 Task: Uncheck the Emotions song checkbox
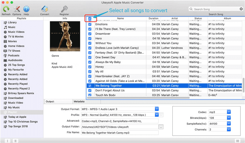(x=90, y=24)
